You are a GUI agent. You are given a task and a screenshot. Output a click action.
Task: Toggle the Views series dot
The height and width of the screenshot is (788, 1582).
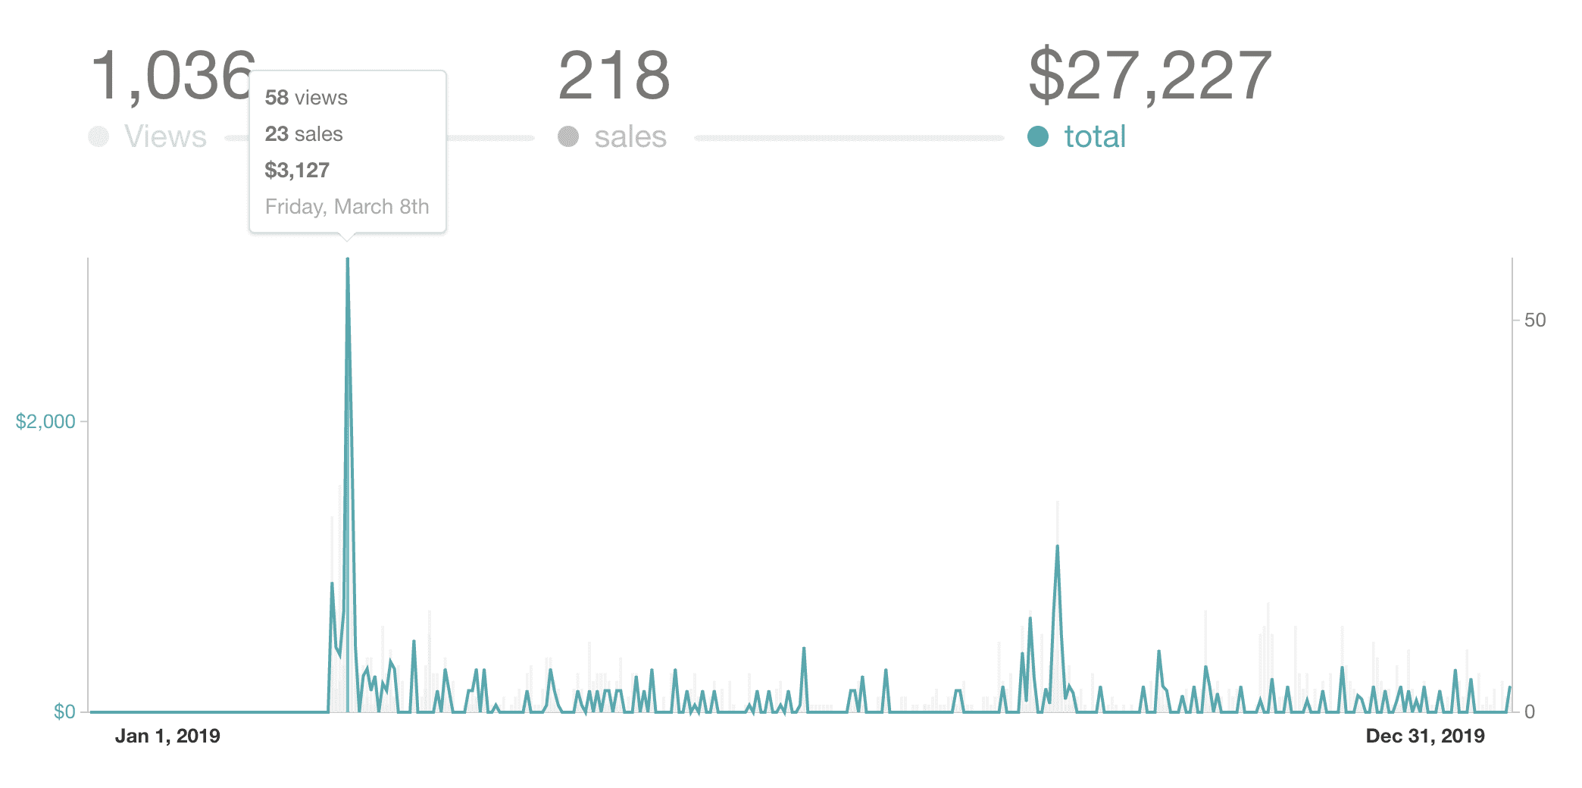[98, 137]
